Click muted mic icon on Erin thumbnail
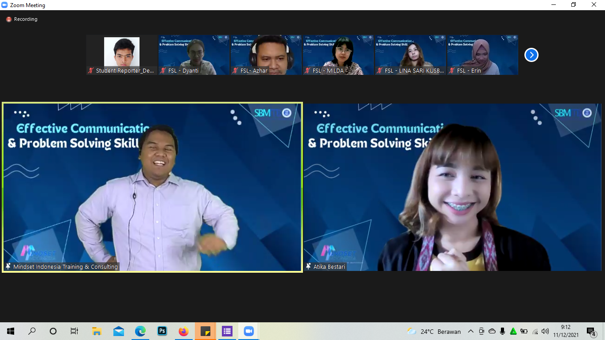The width and height of the screenshot is (605, 340). (452, 70)
